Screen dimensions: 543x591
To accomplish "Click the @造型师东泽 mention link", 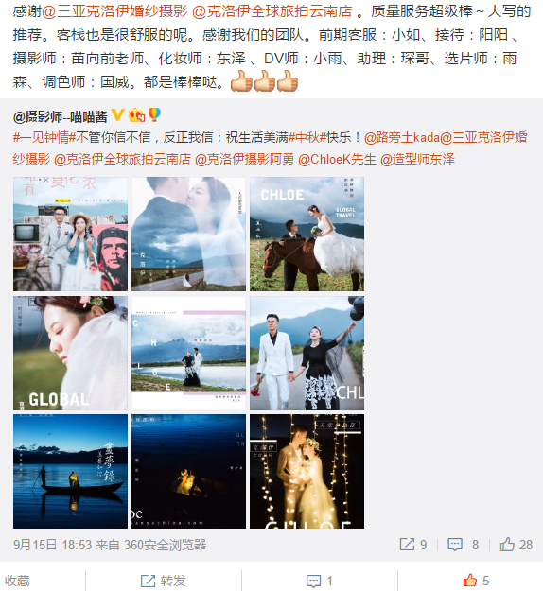I will (x=417, y=160).
